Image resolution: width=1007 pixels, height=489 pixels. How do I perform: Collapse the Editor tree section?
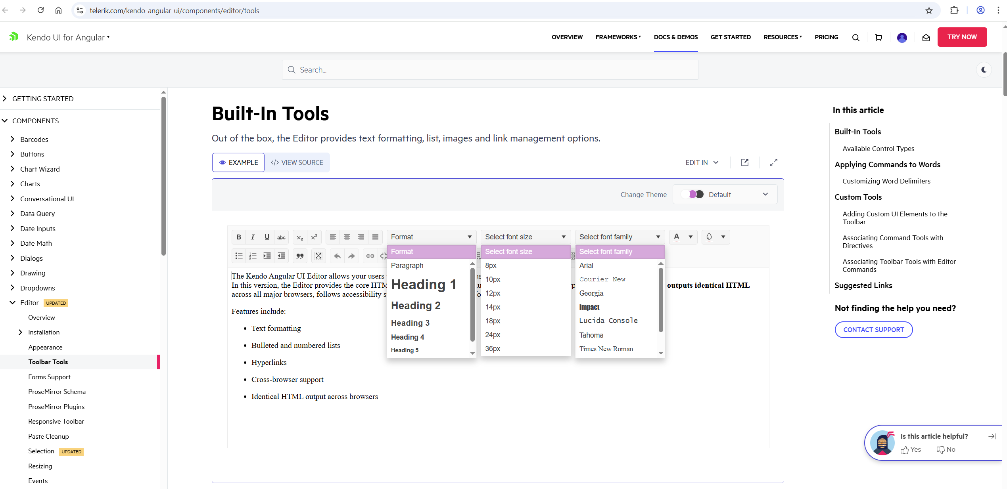pos(12,303)
